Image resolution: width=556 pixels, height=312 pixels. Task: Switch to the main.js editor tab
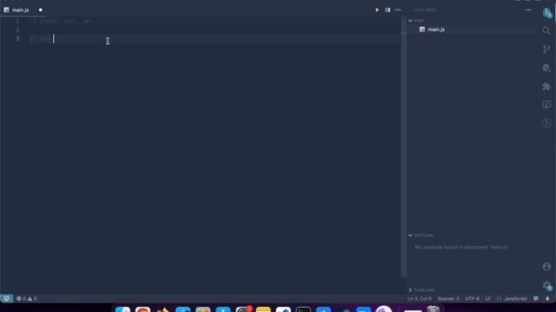21,10
